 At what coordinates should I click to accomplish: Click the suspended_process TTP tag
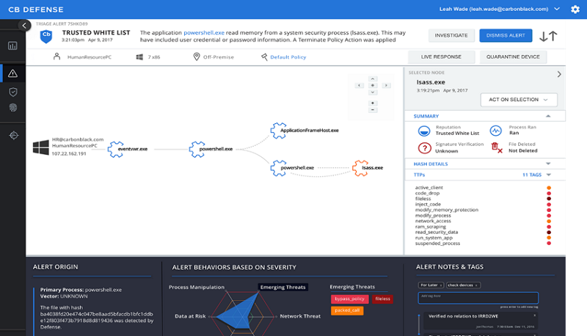pyautogui.click(x=437, y=244)
